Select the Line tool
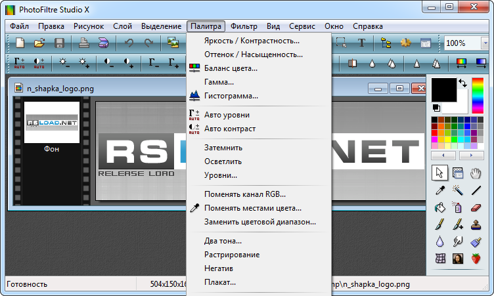Image resolution: width=494 pixels, height=296 pixels. pyautogui.click(x=476, y=190)
